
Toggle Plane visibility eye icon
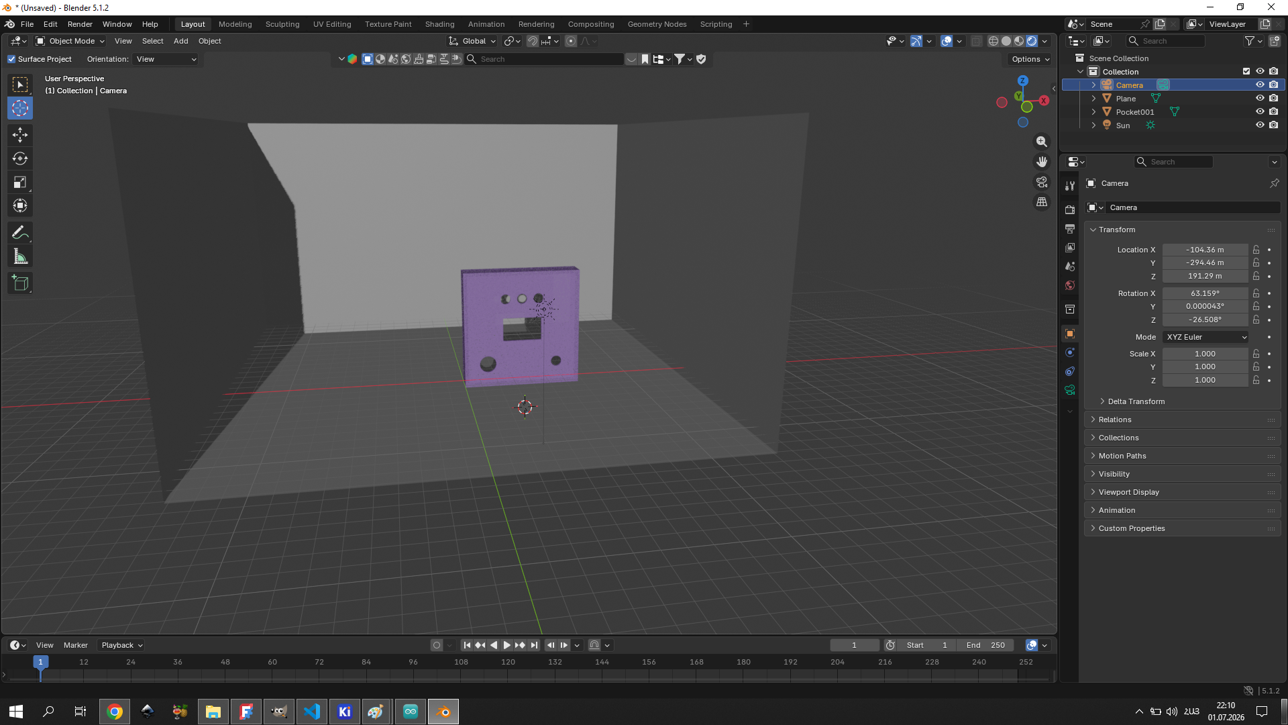click(x=1260, y=98)
